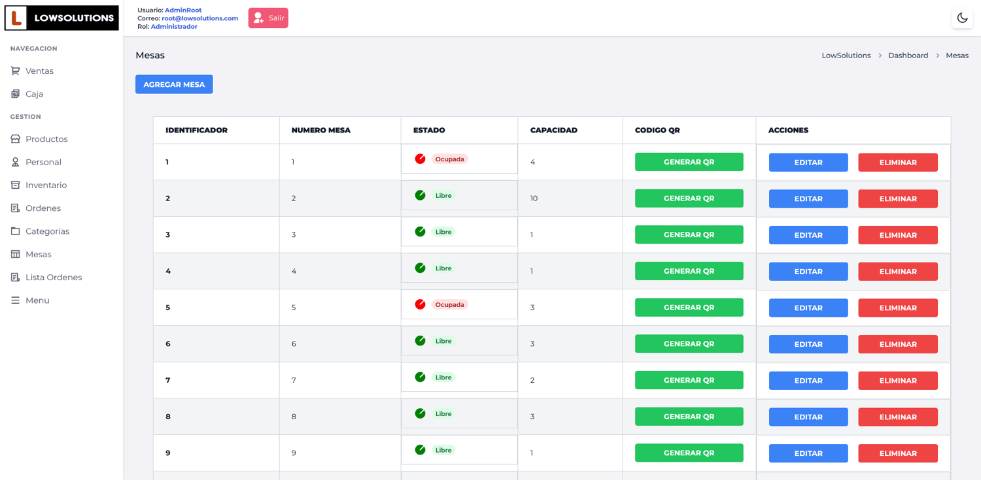
Task: Generate QR code for mesa 3
Action: [689, 234]
